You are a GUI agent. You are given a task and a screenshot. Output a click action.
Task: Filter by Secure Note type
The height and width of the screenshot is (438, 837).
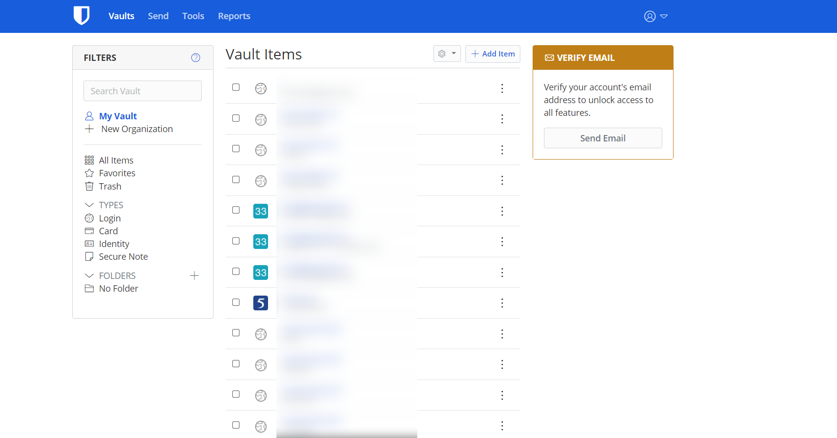(123, 256)
